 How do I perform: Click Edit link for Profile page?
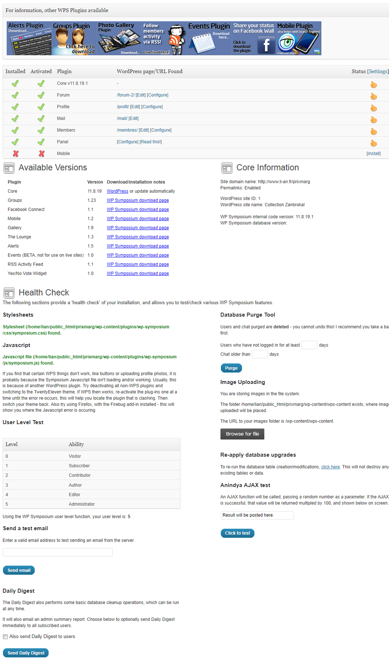pyautogui.click(x=135, y=107)
